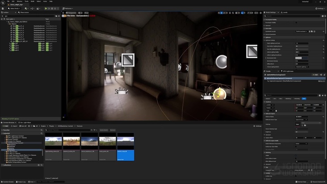Click the Import button in Content Browser
The image size is (327, 184).
tap(14, 126)
